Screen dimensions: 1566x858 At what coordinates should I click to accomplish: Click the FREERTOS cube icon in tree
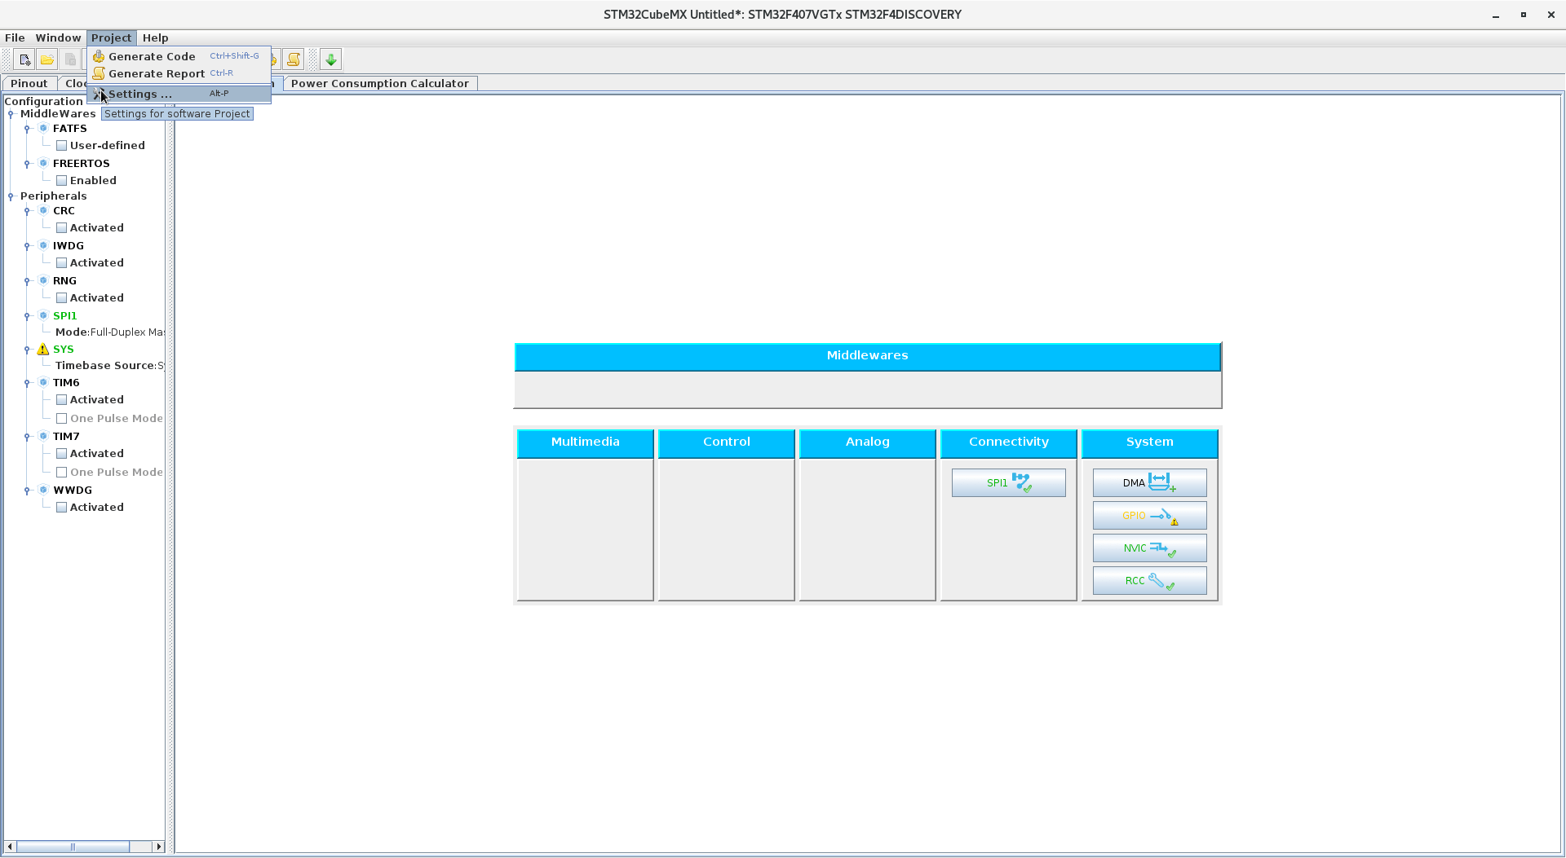(43, 163)
